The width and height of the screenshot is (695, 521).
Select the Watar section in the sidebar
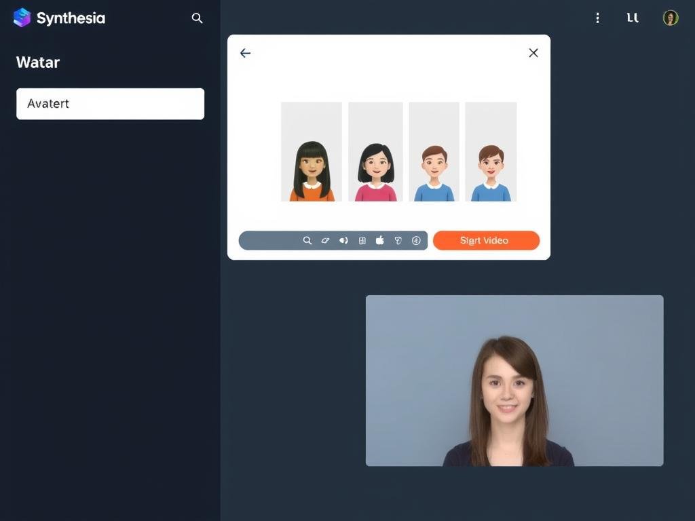pyautogui.click(x=37, y=62)
